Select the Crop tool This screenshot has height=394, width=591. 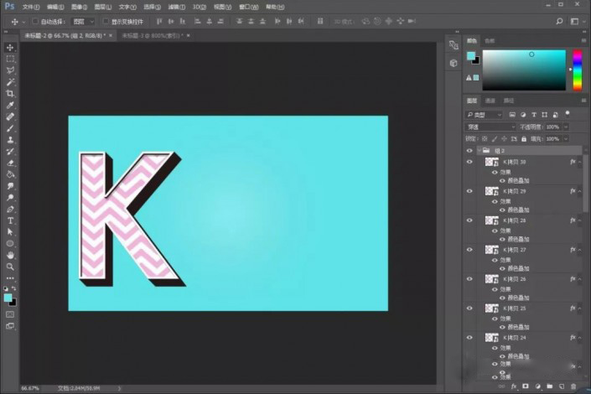click(x=10, y=93)
